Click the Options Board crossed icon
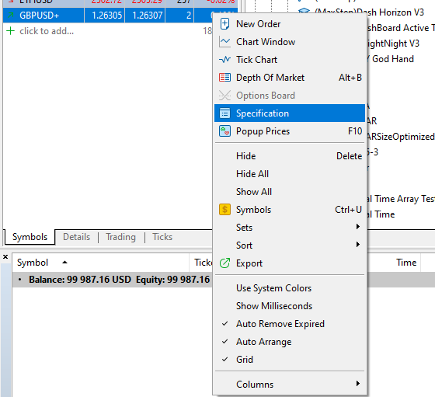The width and height of the screenshot is (435, 397). pyautogui.click(x=224, y=96)
